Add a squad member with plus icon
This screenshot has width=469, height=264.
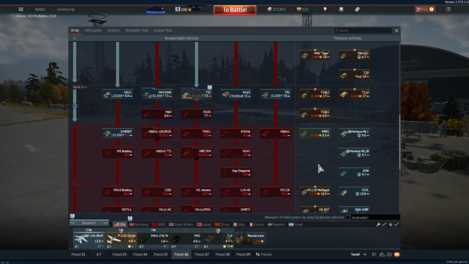(365, 255)
